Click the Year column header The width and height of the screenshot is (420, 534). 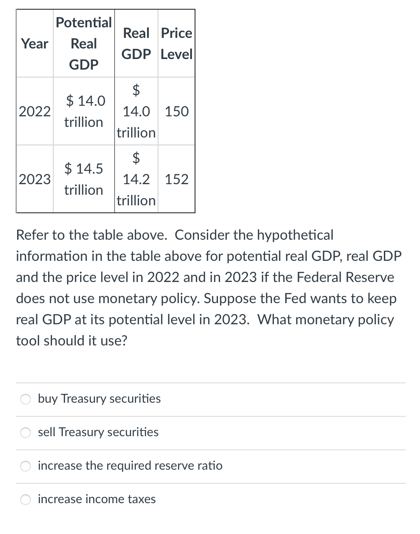(34, 44)
